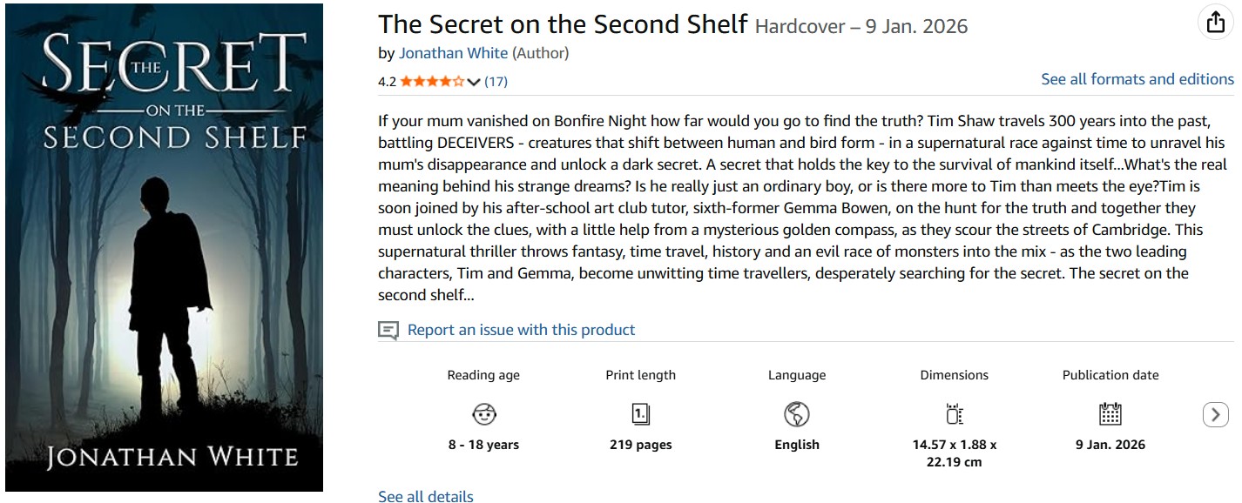Open See all formats and editions
1242x503 pixels.
1137,79
